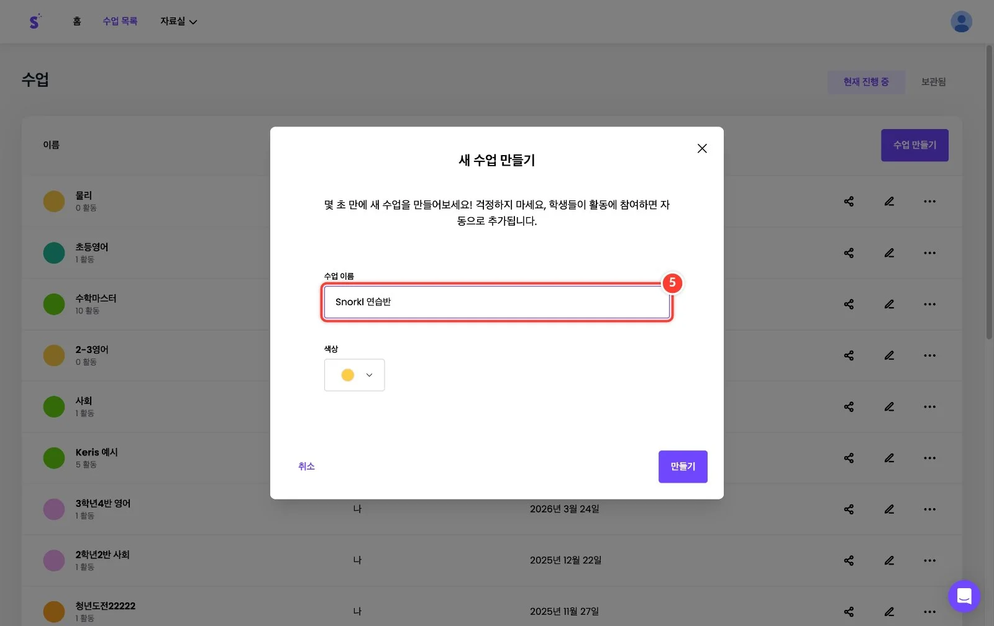Image resolution: width=994 pixels, height=626 pixels.
Task: Open the 초등영어 class row
Action: [x=491, y=253]
